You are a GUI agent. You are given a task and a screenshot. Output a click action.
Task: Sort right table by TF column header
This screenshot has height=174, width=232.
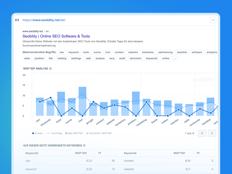click(198, 153)
